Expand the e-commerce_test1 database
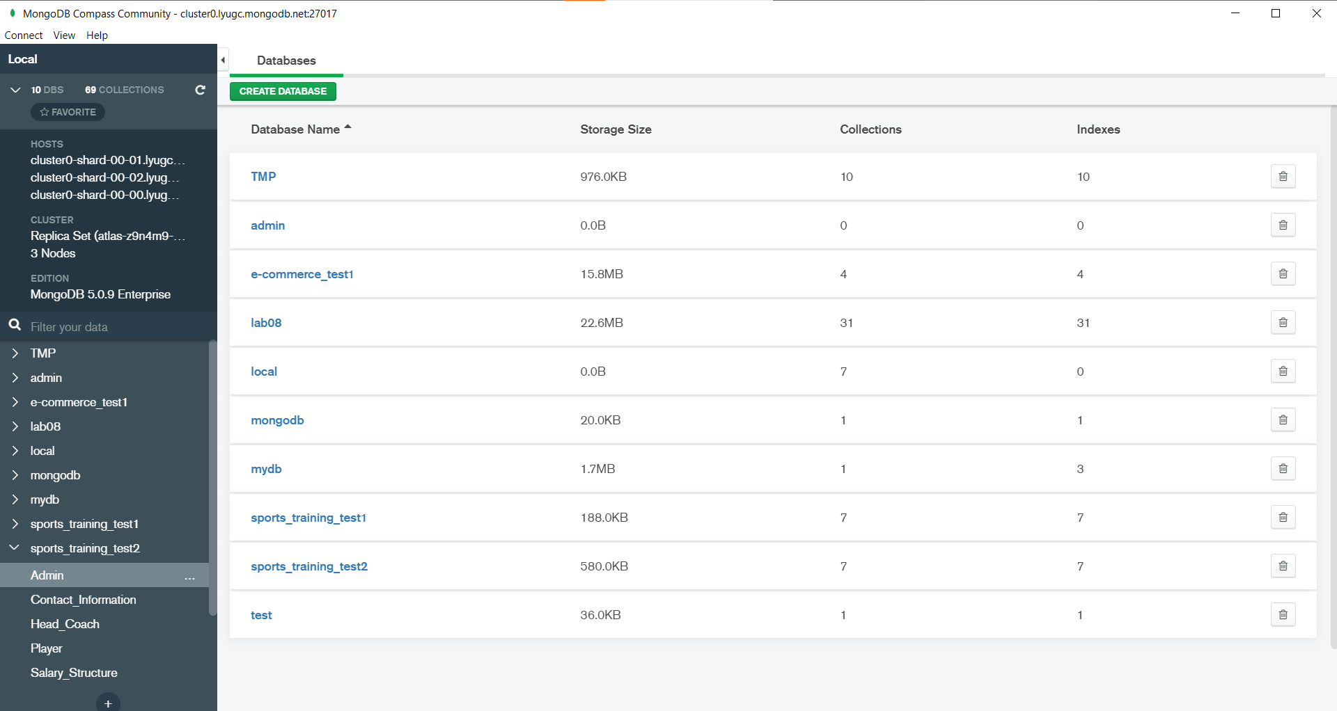Screen dimensions: 1337x711 click(15, 402)
